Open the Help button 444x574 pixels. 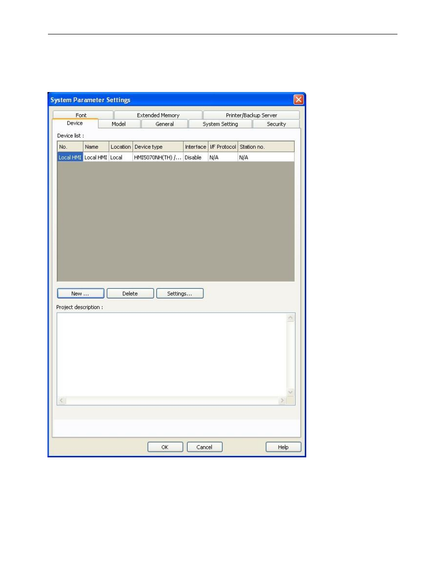283,447
